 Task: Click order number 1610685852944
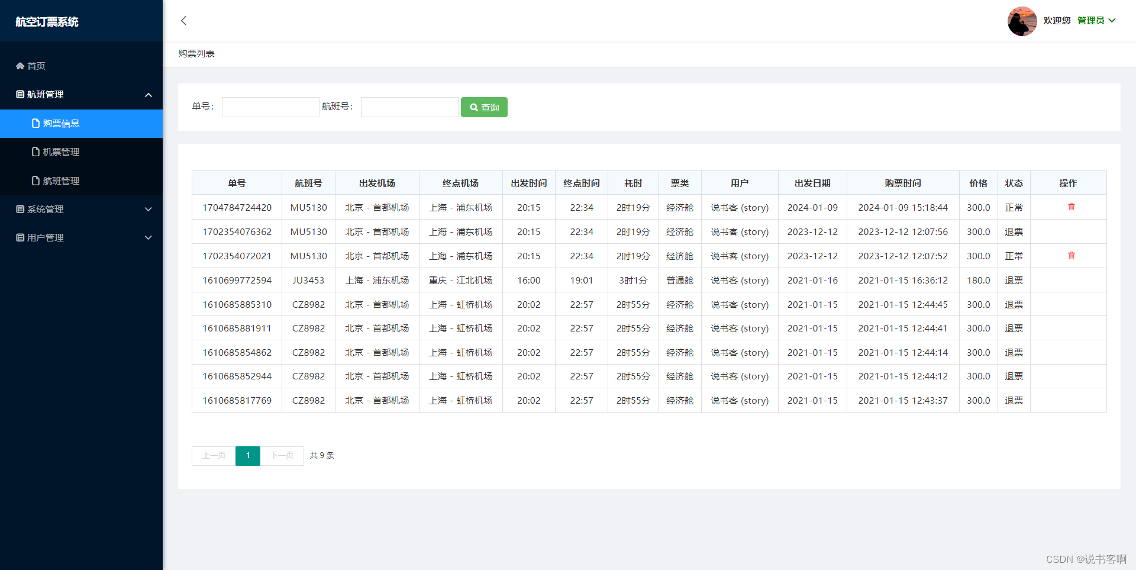237,376
